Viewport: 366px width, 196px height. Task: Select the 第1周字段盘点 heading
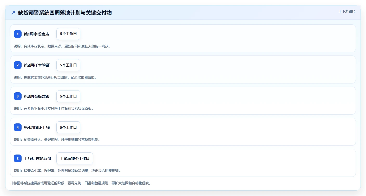tap(37, 34)
